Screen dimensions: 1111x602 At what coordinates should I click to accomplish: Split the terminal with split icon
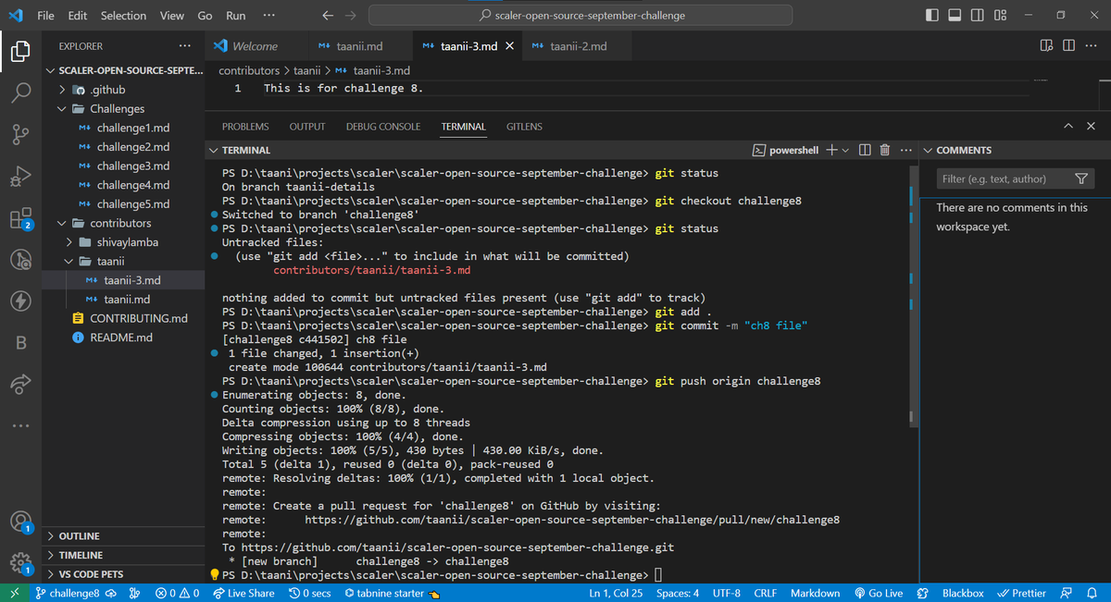pyautogui.click(x=865, y=150)
